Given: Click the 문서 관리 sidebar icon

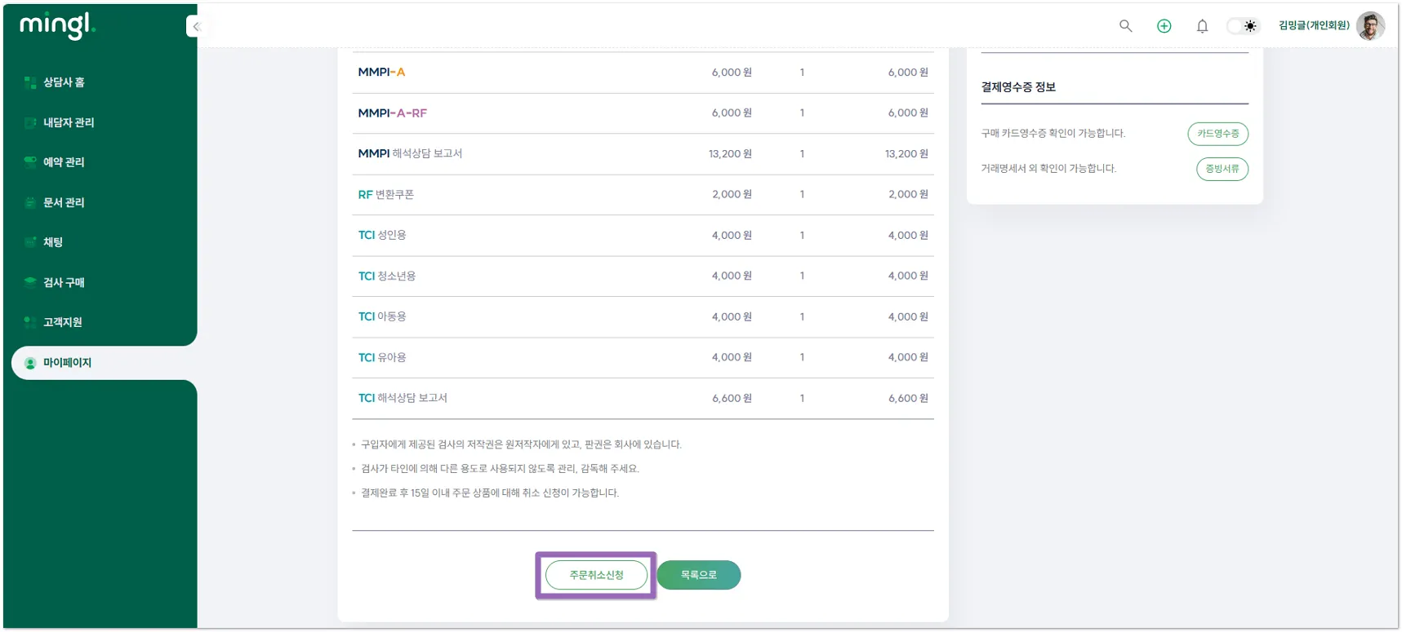Looking at the screenshot, I should (x=30, y=202).
